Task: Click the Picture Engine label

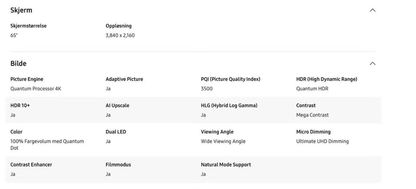Action: pos(27,79)
